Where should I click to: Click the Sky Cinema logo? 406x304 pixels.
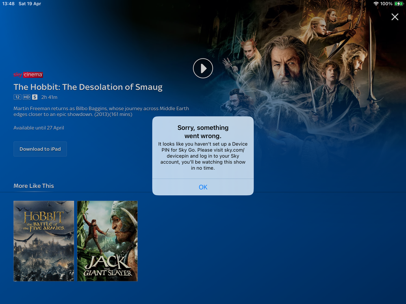click(28, 75)
